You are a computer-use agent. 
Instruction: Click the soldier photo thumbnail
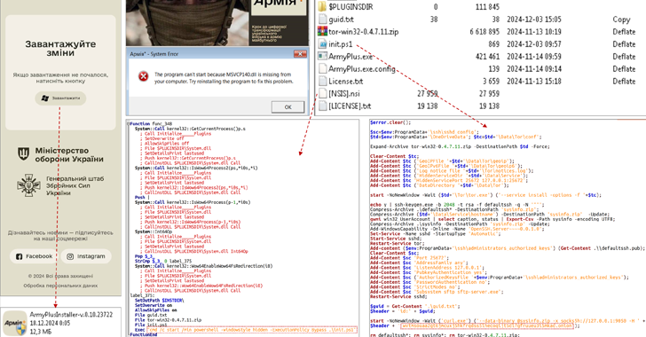(188, 23)
